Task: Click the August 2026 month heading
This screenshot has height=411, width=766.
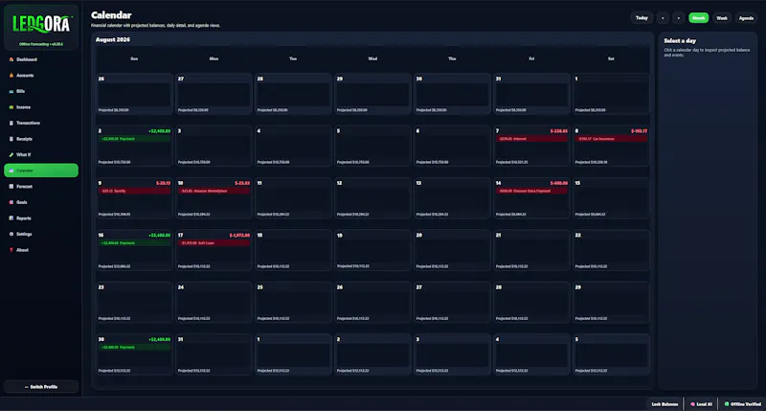Action: [x=113, y=39]
